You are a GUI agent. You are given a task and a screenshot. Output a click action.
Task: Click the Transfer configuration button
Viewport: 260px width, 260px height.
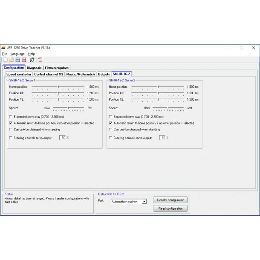170,200
